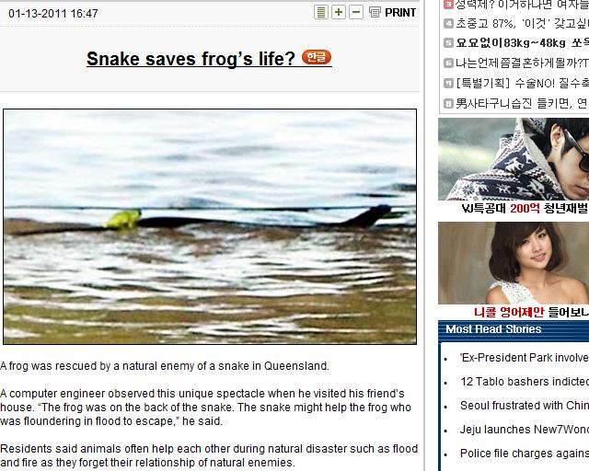Open the '[특별기획] 수술NO!' link
The image size is (589, 471).
522,83
